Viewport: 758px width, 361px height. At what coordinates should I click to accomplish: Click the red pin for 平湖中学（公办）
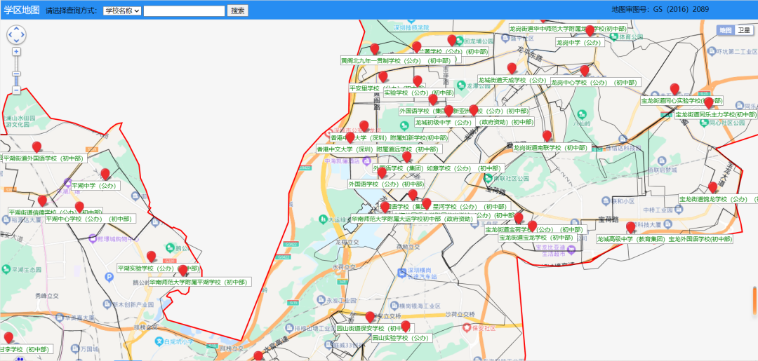105,175
